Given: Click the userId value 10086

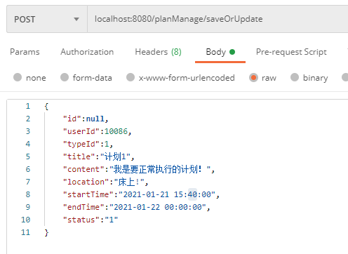Looking at the screenshot, I should coord(116,131).
